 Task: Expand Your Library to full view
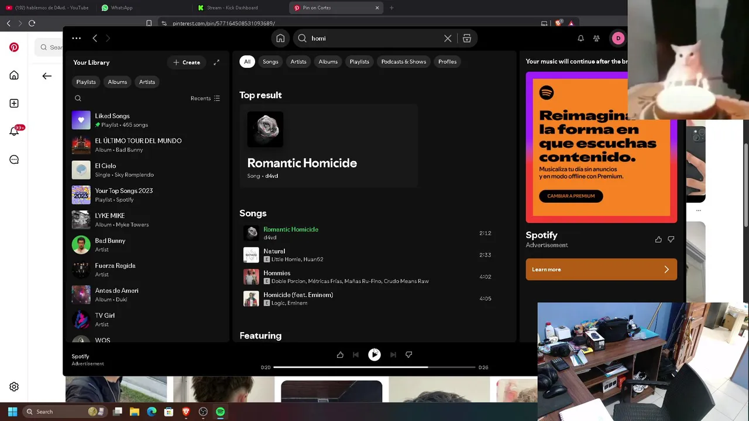pyautogui.click(x=217, y=62)
